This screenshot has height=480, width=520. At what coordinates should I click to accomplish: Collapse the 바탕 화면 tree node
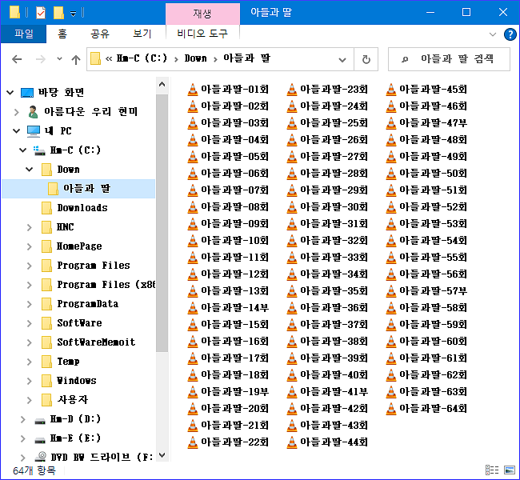pos(10,92)
